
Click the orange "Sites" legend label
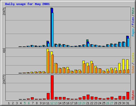click(x=133, y=69)
